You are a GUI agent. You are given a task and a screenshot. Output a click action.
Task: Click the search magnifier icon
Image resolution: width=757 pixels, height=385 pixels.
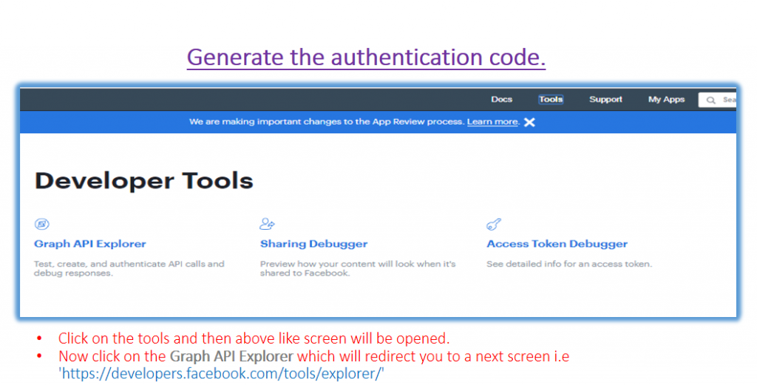click(710, 100)
